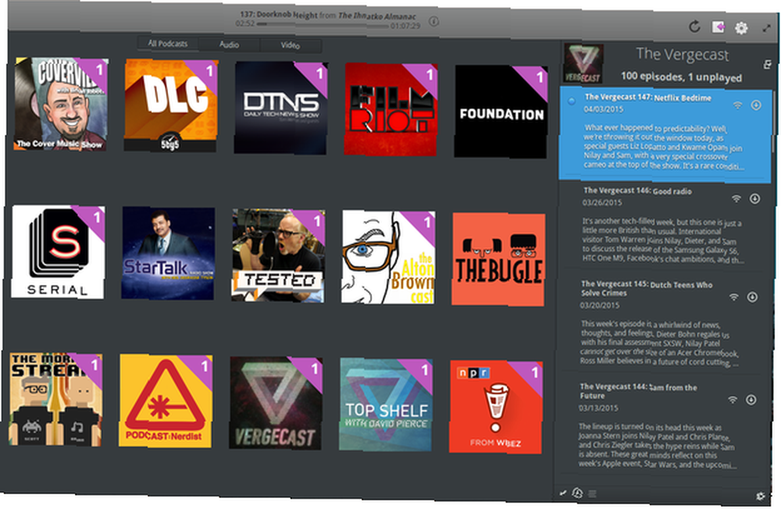Click the Vergecast artwork in the side panel
This screenshot has height=509, width=781.
tap(583, 64)
